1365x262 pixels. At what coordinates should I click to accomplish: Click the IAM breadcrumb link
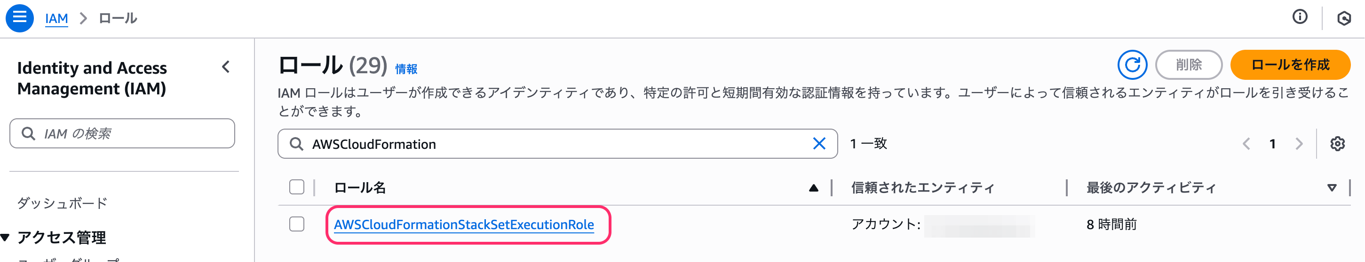(56, 18)
